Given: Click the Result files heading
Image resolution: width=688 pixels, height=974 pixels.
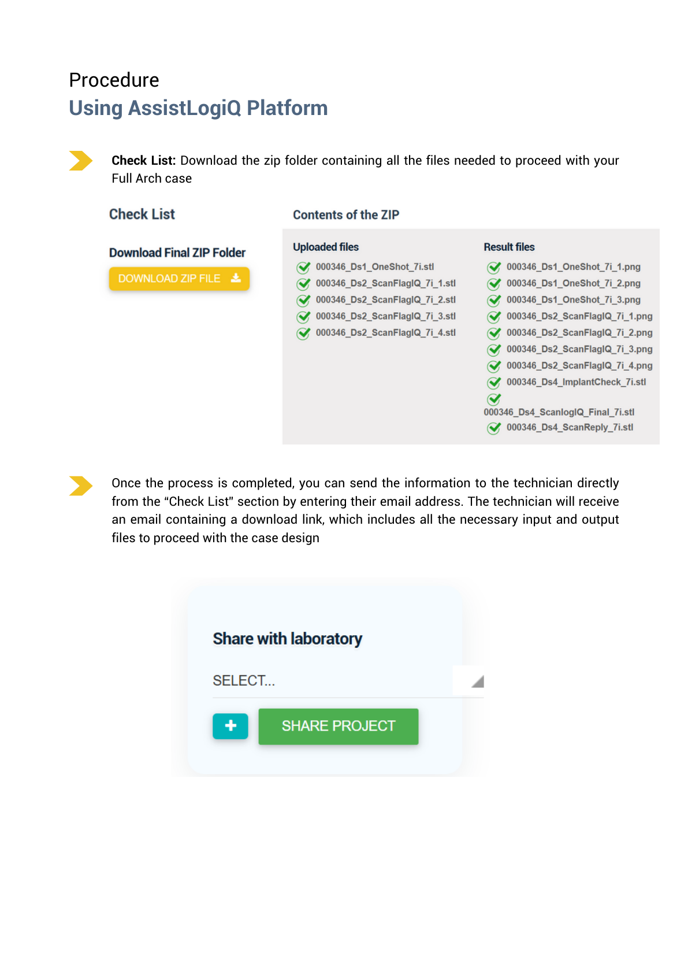Looking at the screenshot, I should point(509,247).
